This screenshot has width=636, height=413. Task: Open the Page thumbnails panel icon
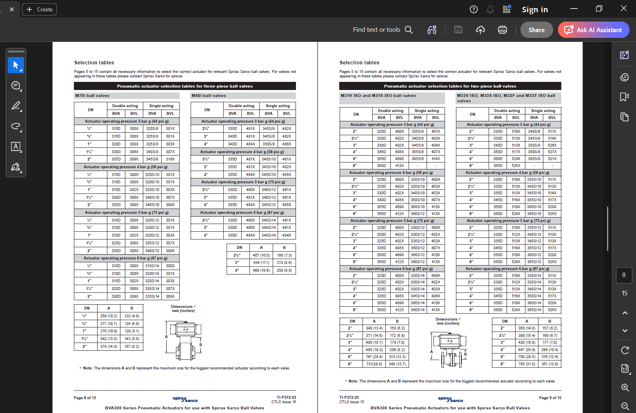(x=625, y=117)
